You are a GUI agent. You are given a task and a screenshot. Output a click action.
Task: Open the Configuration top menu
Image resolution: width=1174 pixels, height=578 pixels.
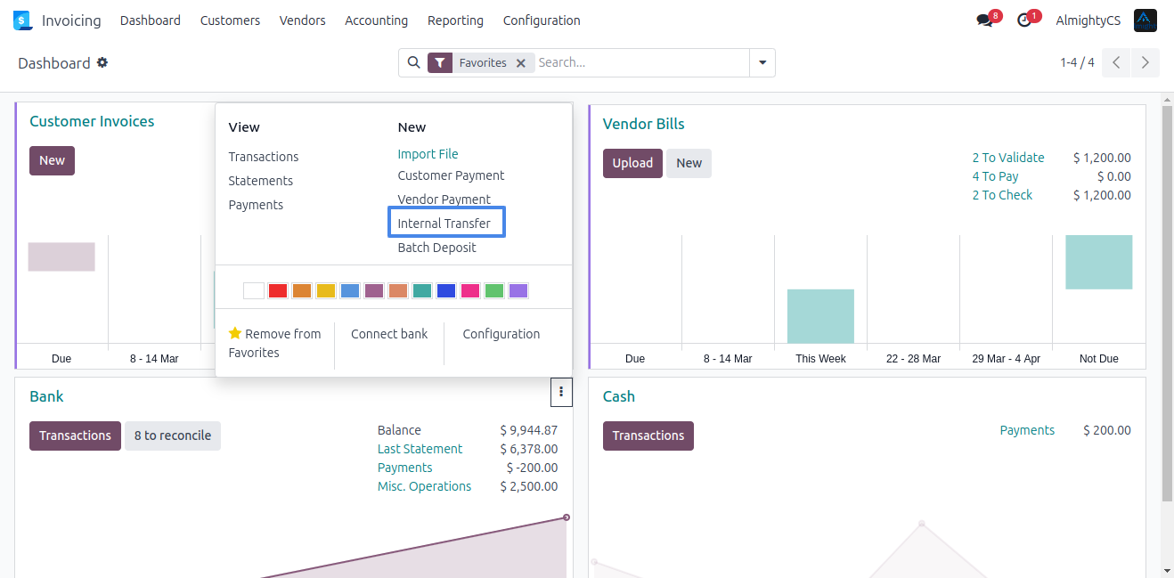click(x=542, y=20)
